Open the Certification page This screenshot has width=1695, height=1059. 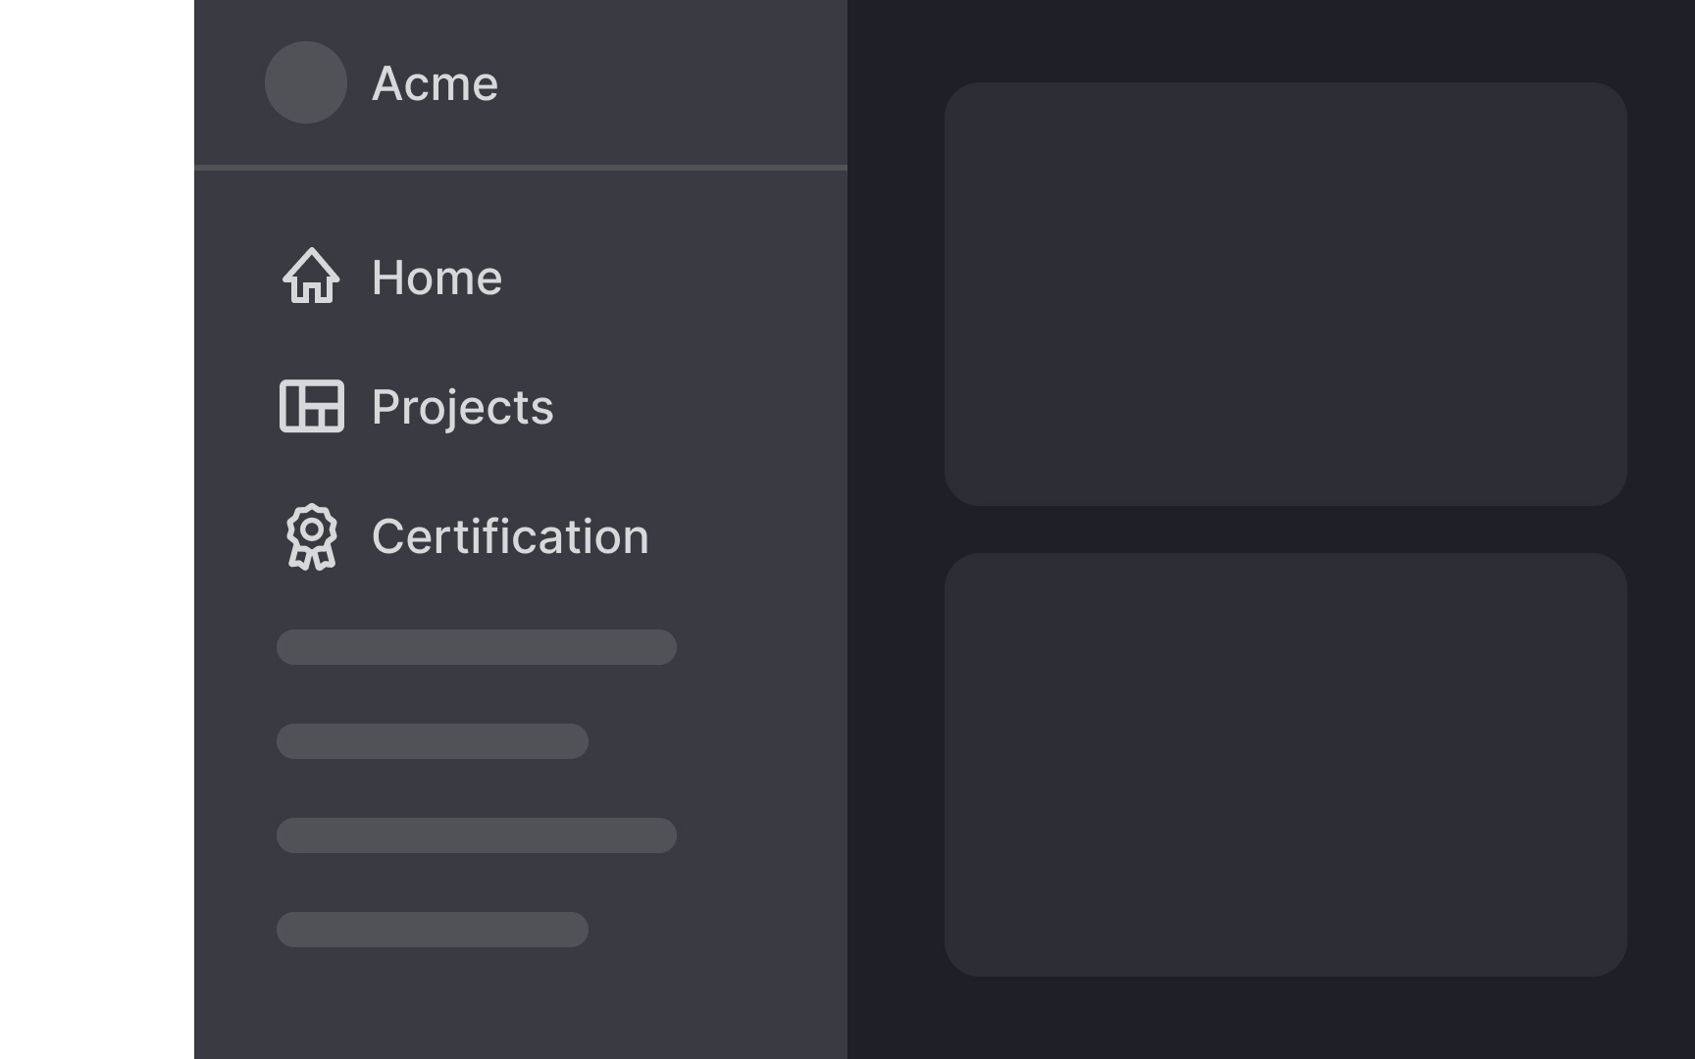(x=511, y=535)
